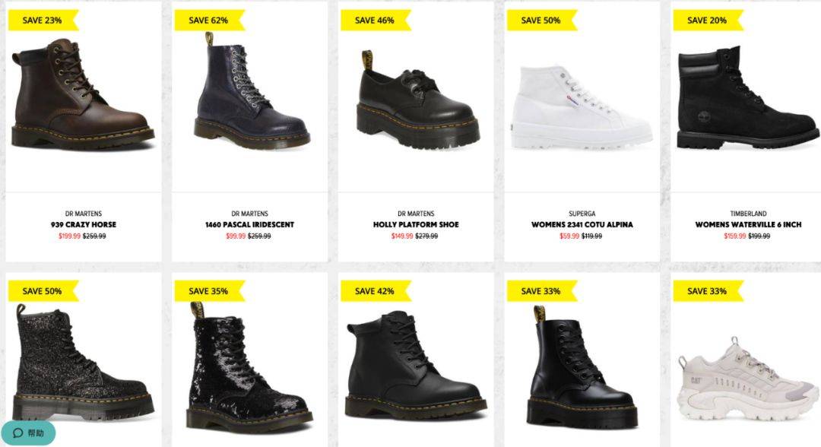Screen dimensions: 821x447
Task: Click the $149.99 Holly Platform price
Action: pyautogui.click(x=402, y=236)
